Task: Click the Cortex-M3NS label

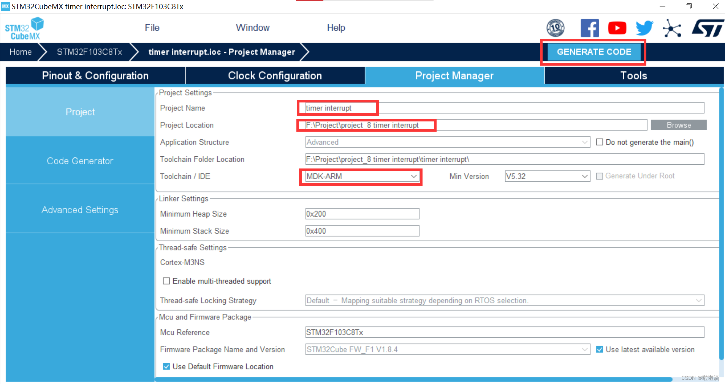Action: [182, 262]
